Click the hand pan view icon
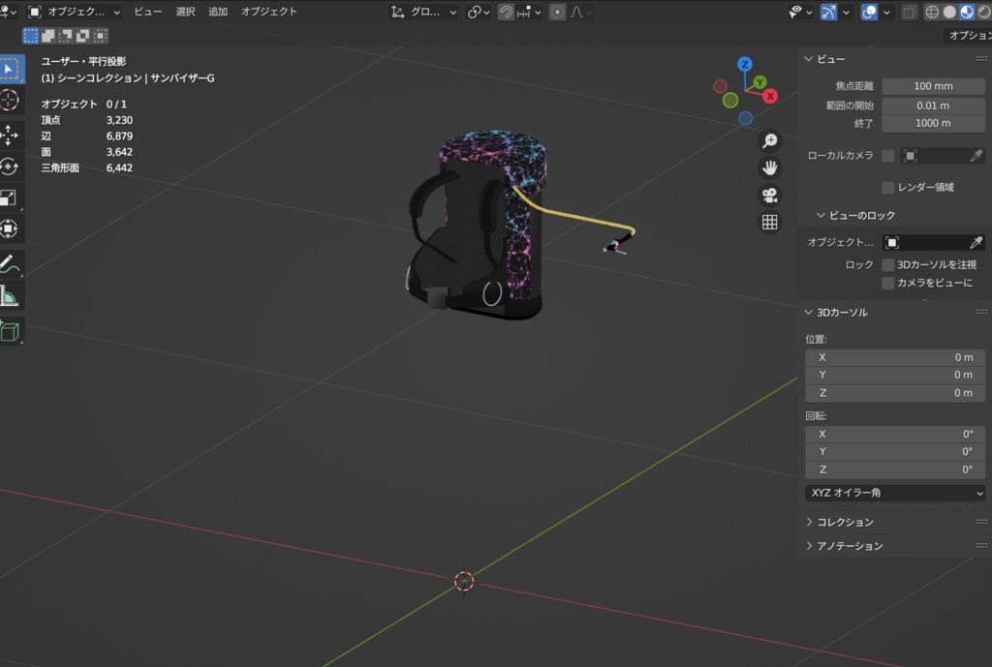Image resolution: width=992 pixels, height=667 pixels. click(x=769, y=167)
